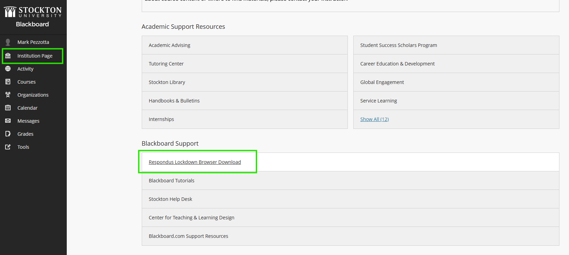Go to the Institution Page menu item

[x=33, y=56]
